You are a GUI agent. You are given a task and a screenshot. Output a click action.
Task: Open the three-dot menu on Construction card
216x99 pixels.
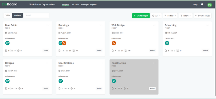pos(154,63)
